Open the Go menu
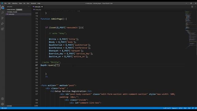Image resolution: width=197 pixels, height=111 pixels. [x=24, y=3]
